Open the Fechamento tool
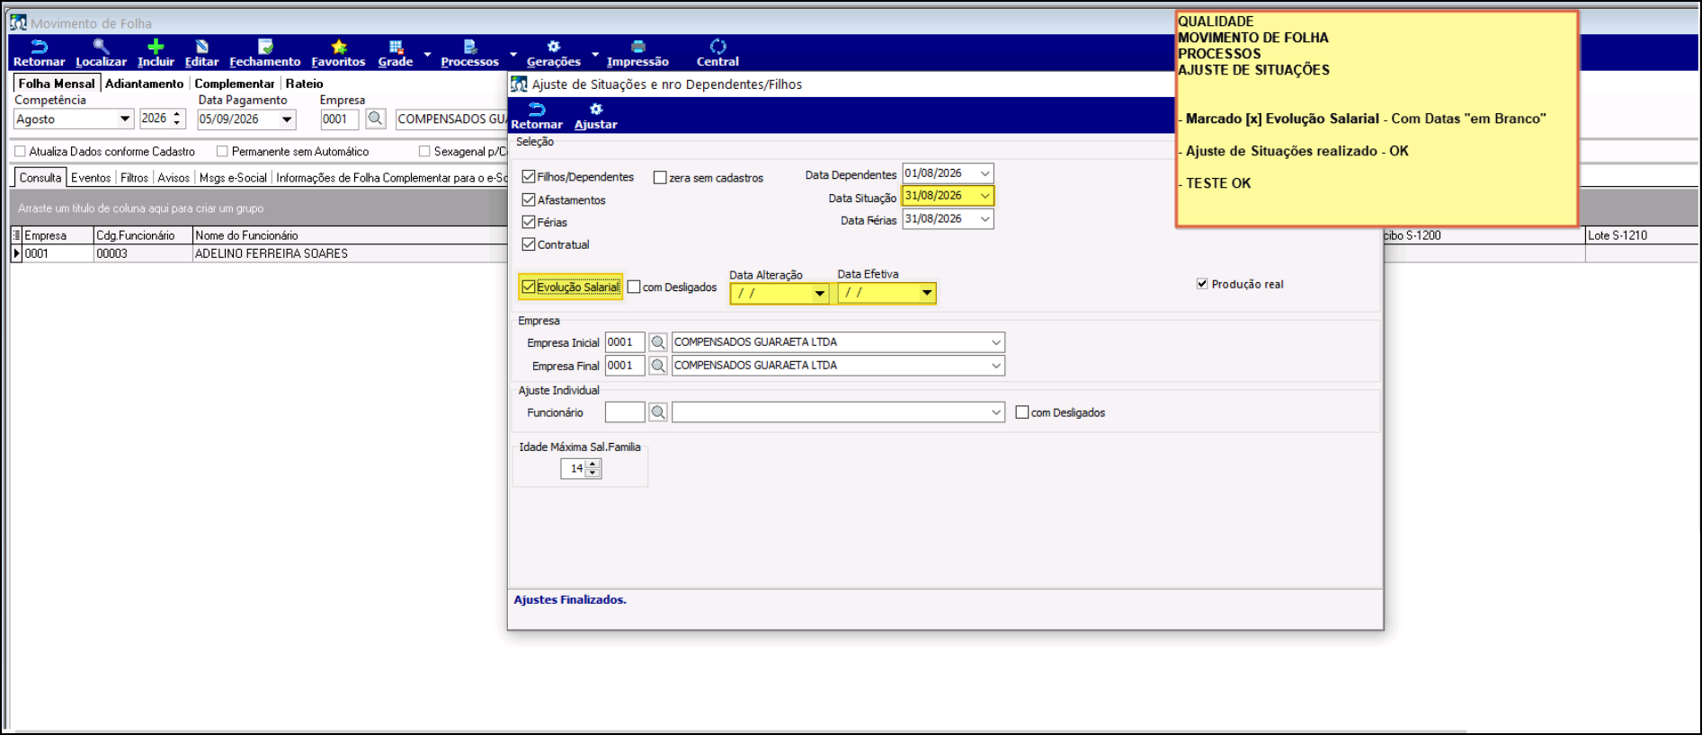Image resolution: width=1702 pixels, height=735 pixels. (265, 47)
